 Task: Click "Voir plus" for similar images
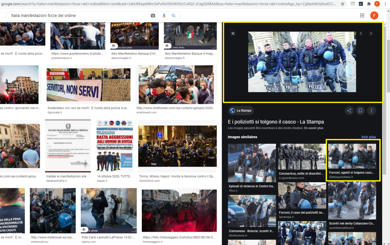pyautogui.click(x=369, y=137)
